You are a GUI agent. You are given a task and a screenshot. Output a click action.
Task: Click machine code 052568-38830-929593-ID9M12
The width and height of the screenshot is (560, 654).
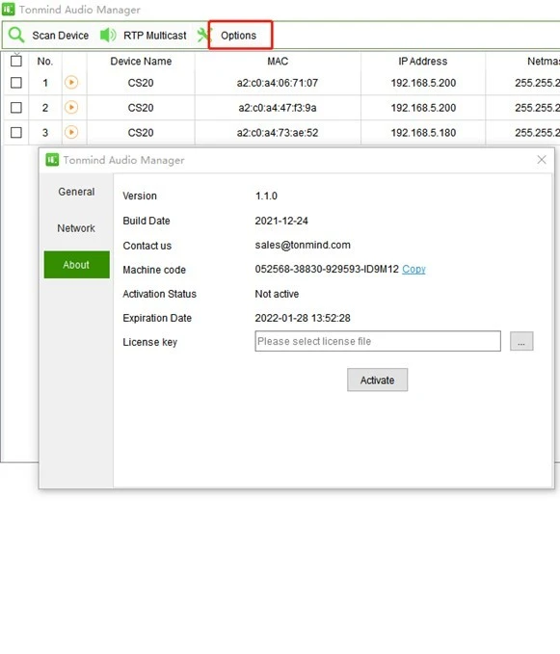point(327,270)
